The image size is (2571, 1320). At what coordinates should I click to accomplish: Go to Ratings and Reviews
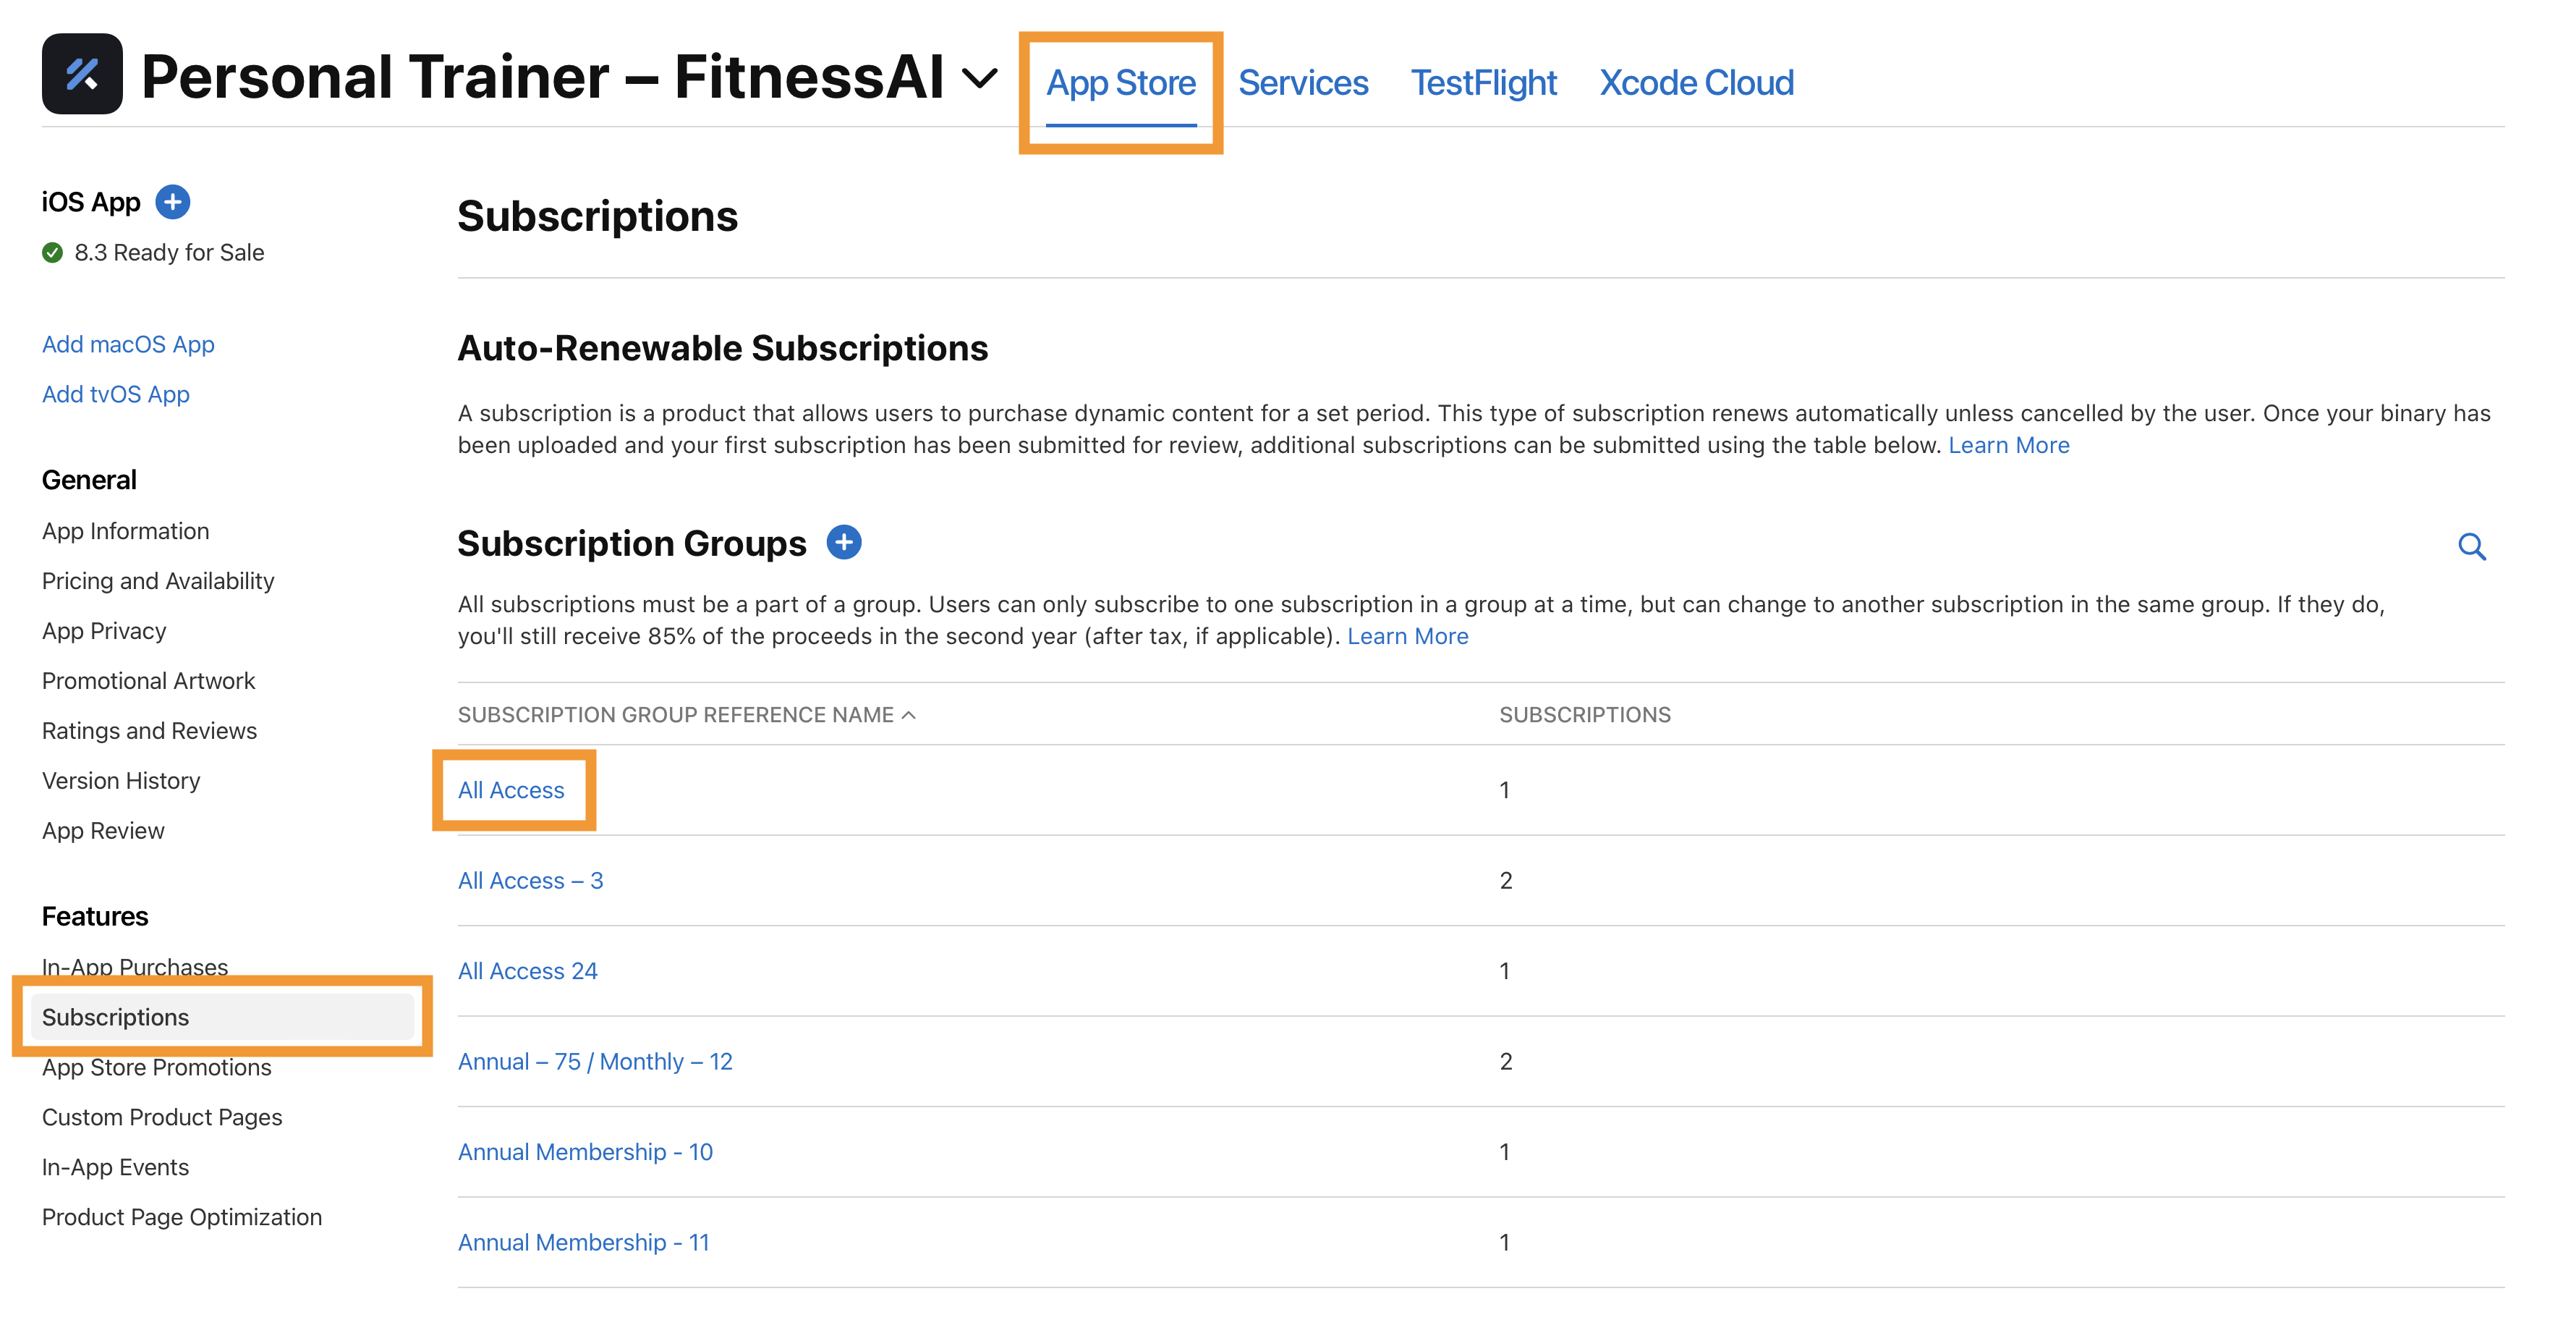(149, 731)
